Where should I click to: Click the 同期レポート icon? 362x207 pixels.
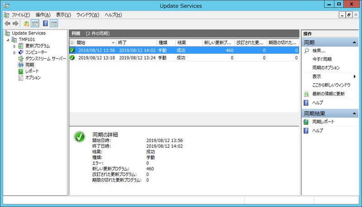(306, 122)
